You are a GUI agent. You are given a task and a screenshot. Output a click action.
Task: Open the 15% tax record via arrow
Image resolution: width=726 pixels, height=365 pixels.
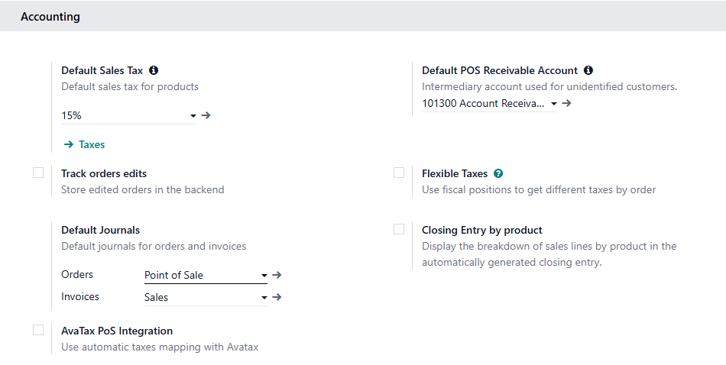(x=206, y=115)
